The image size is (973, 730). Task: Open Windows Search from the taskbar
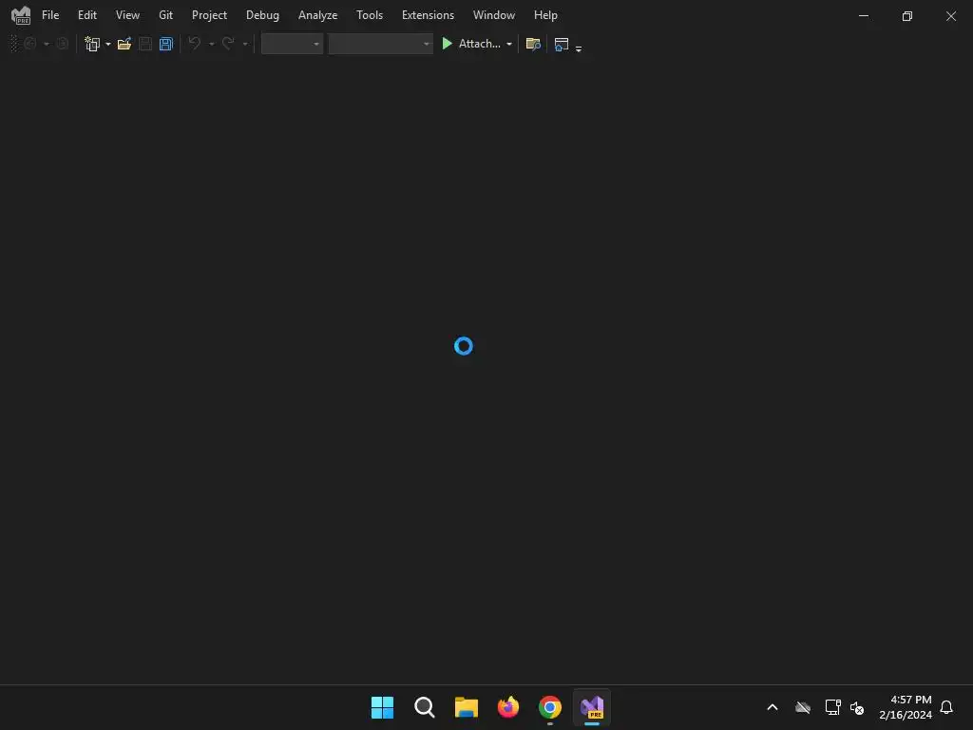tap(425, 707)
